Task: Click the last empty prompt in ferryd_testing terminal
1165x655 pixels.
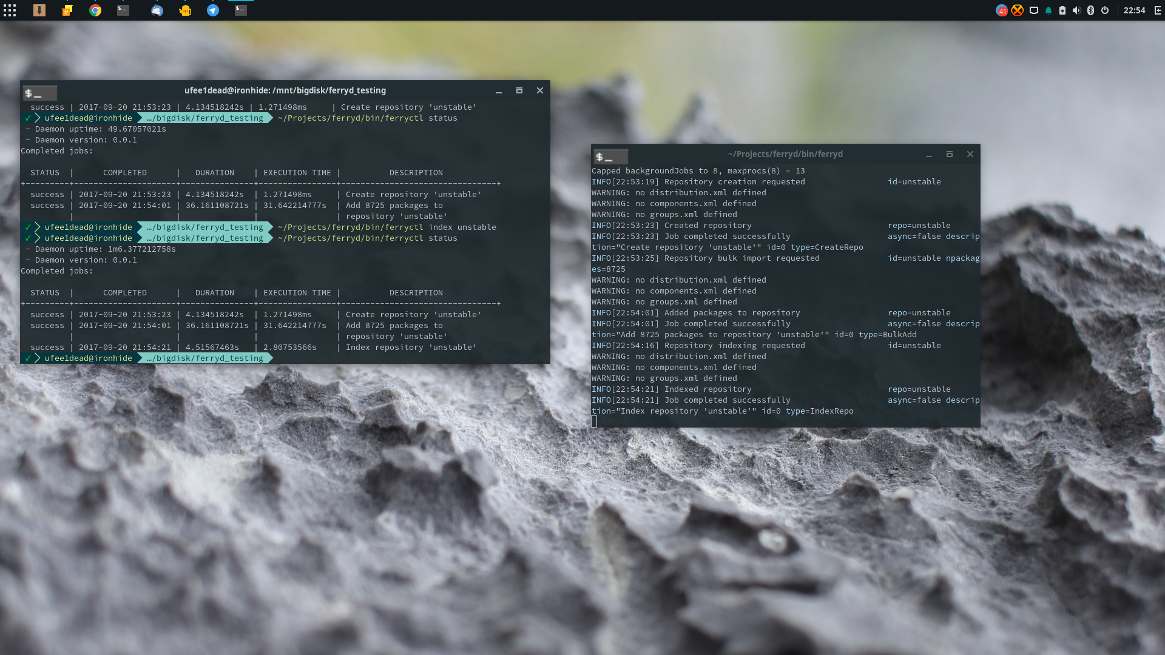Action: click(146, 358)
